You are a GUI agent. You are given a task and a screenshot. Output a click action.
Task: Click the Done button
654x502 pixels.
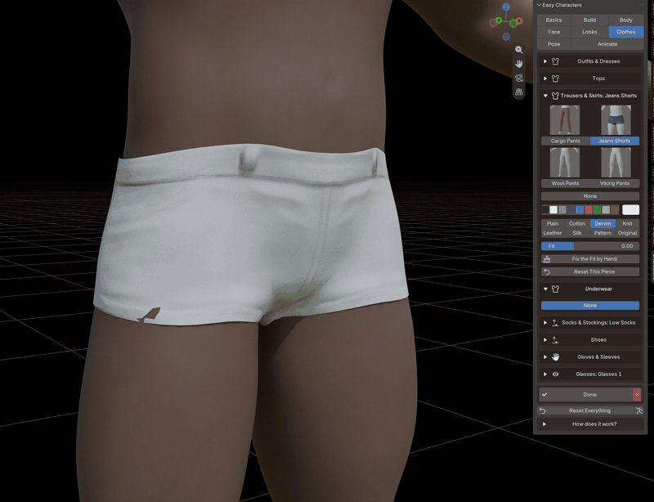pos(585,394)
